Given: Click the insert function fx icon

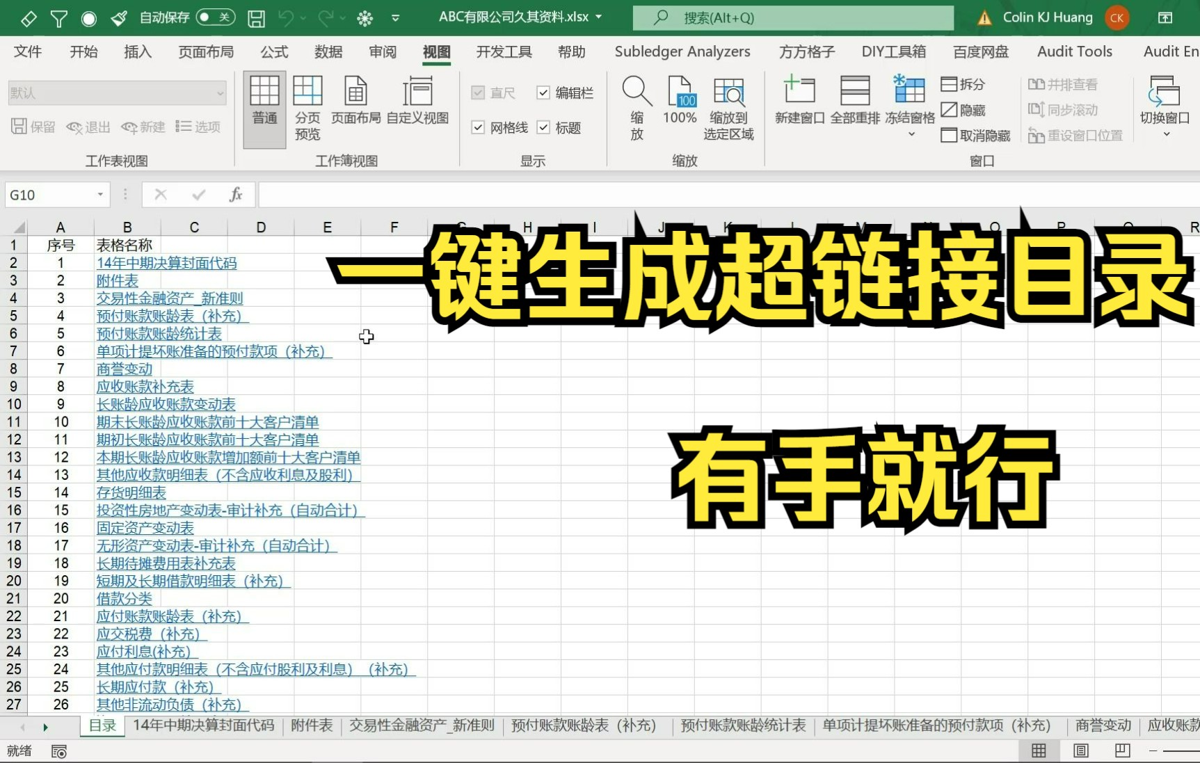Looking at the screenshot, I should pos(236,195).
